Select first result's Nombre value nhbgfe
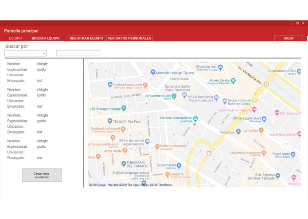Screen dimensions: 308x219 click(43, 64)
